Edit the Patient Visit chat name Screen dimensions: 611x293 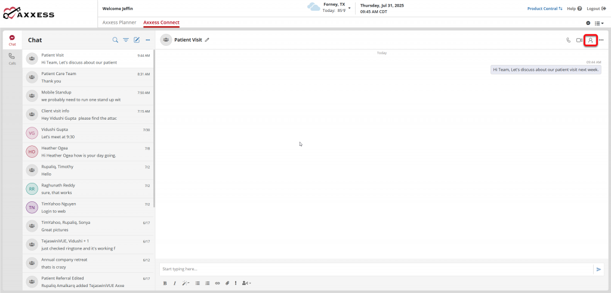click(207, 40)
